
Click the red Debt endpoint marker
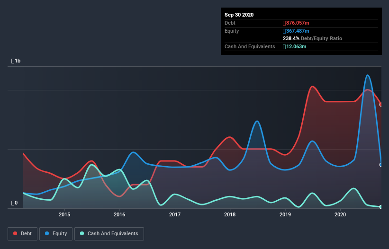point(381,105)
